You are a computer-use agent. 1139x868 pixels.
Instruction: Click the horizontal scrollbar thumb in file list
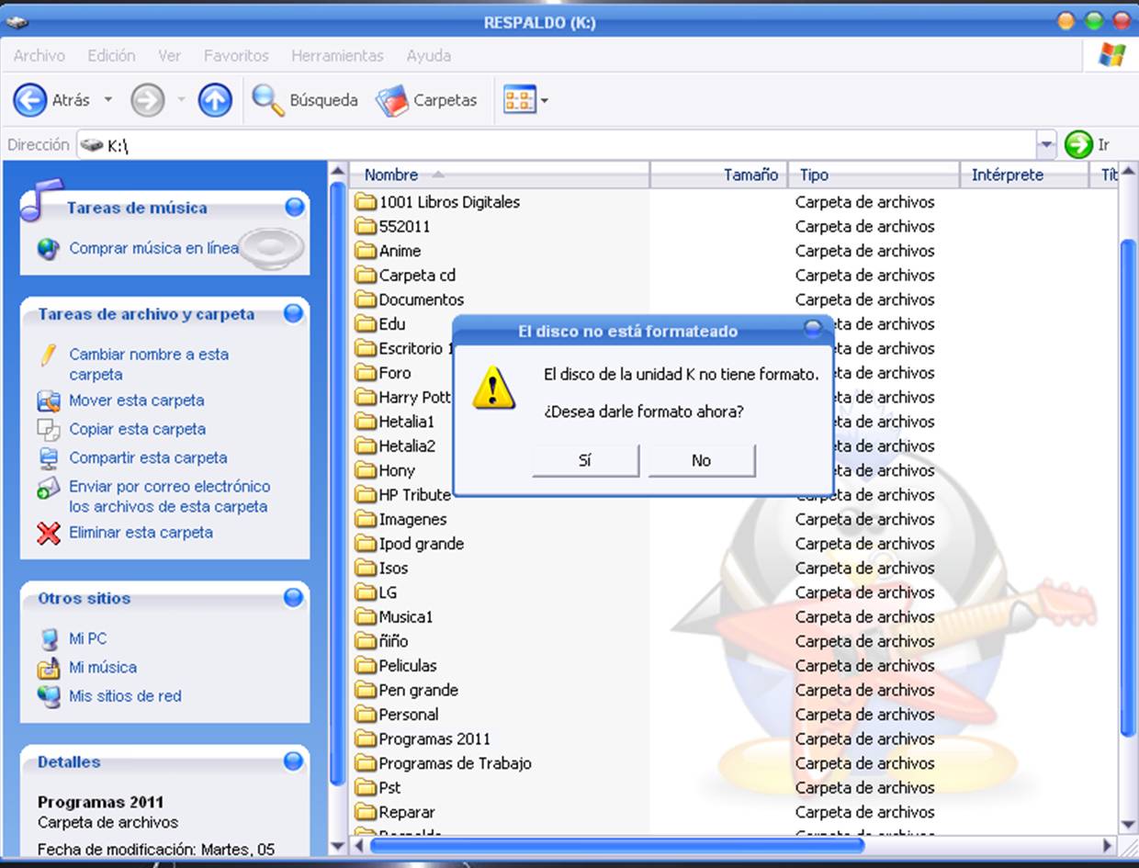coord(615,845)
